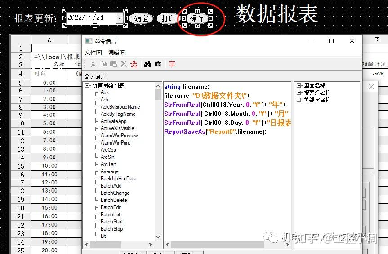Image resolution: width=388 pixels, height=254 pixels.
Task: Click the 命令语言 window title icon
Action: 89,41
